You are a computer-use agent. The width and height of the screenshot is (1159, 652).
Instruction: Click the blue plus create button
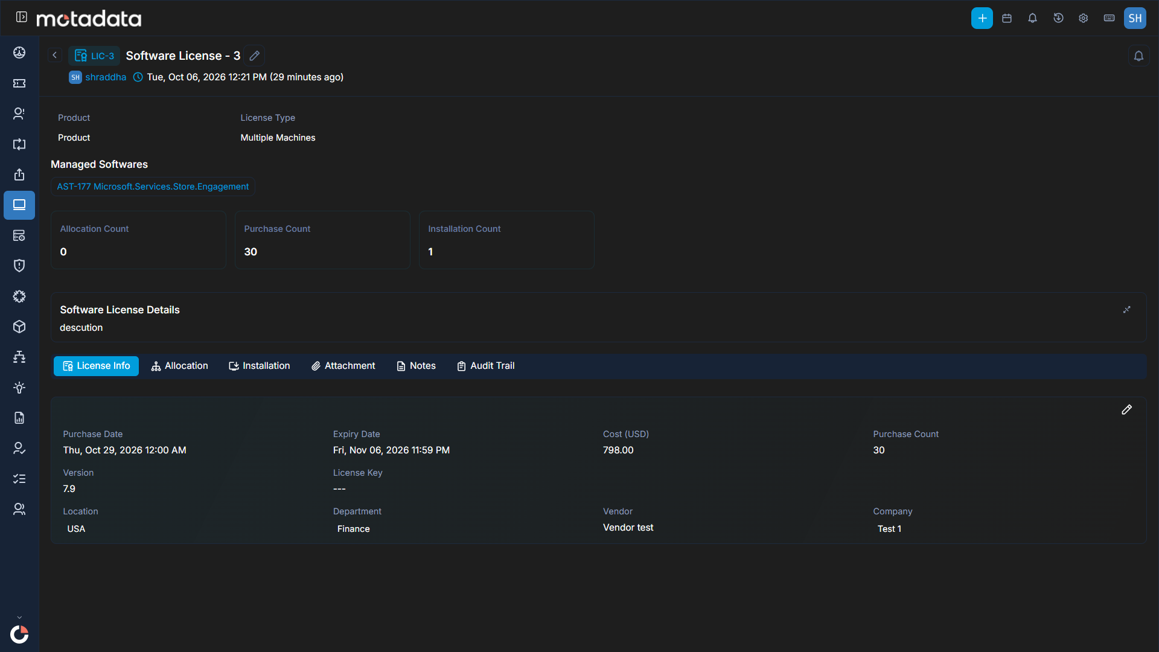982,18
